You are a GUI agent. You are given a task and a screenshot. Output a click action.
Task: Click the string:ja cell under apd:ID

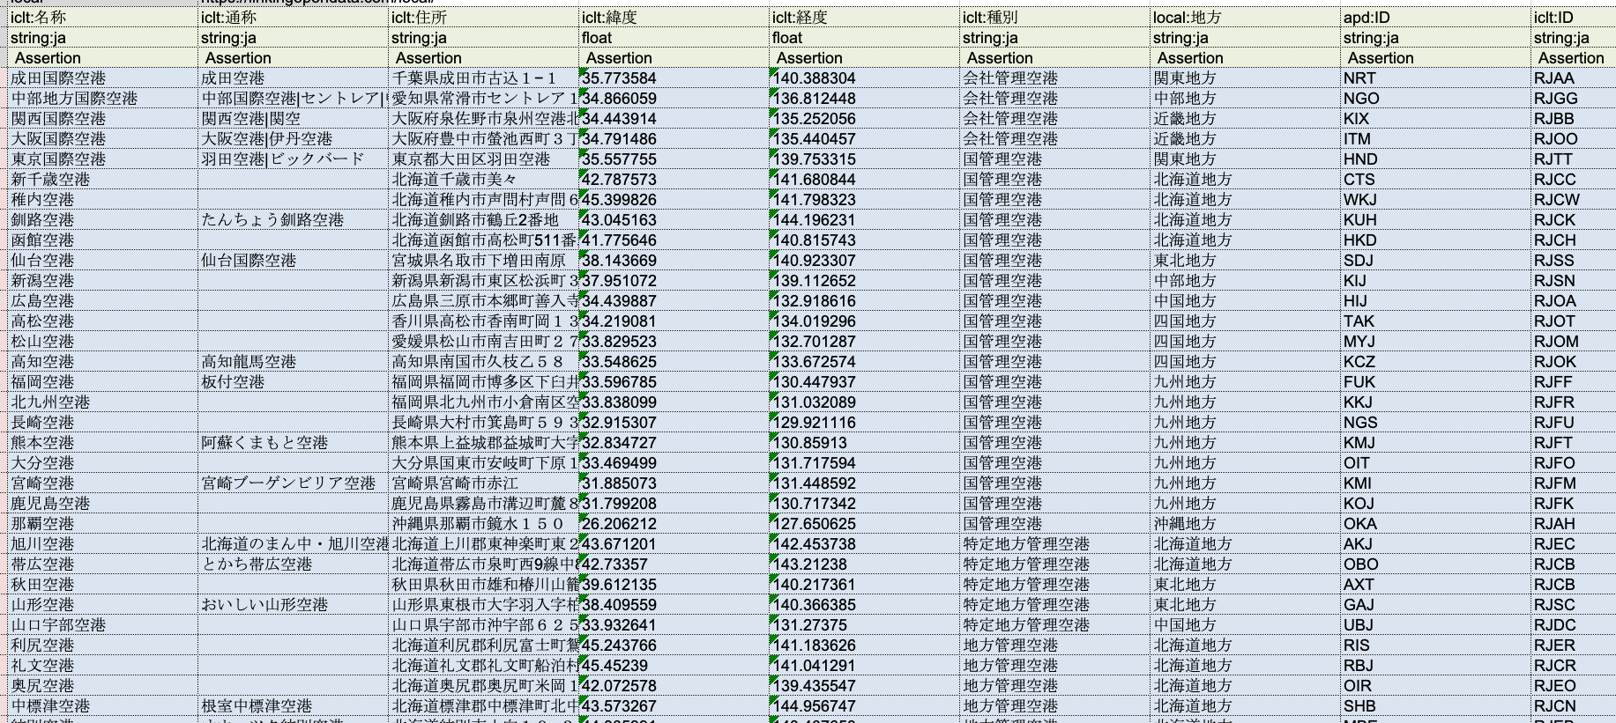coord(1436,38)
